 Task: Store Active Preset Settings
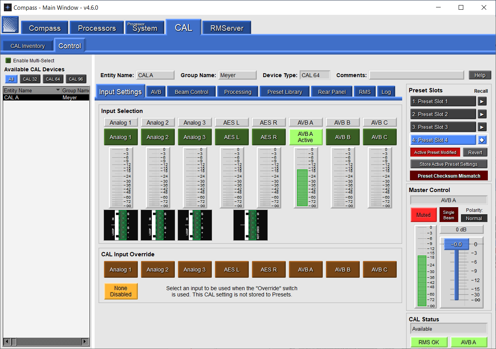tap(449, 164)
